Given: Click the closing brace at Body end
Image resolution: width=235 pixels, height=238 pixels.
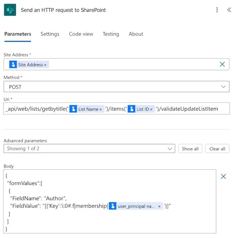Looking at the screenshot, I should [6, 229].
